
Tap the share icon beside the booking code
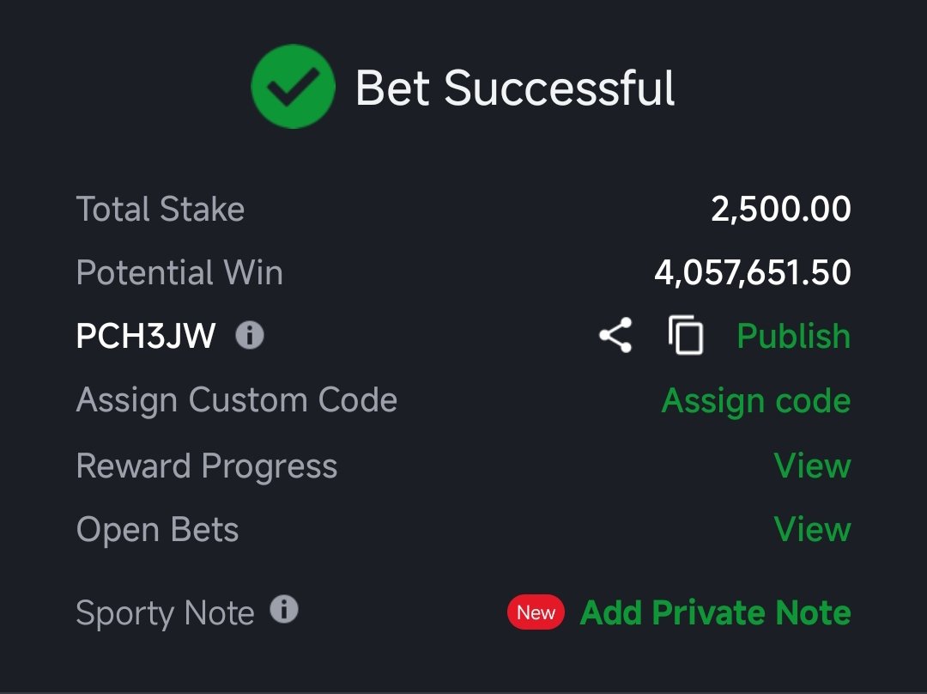pyautogui.click(x=615, y=336)
